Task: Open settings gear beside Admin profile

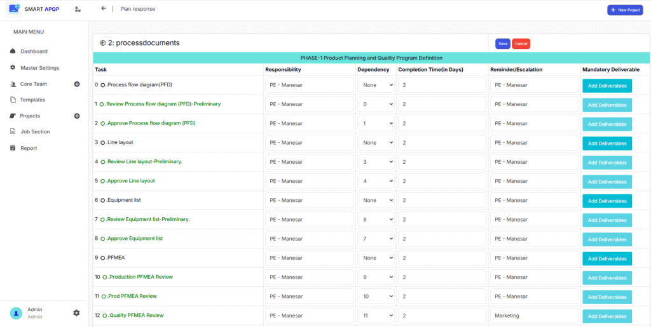Action: point(76,313)
